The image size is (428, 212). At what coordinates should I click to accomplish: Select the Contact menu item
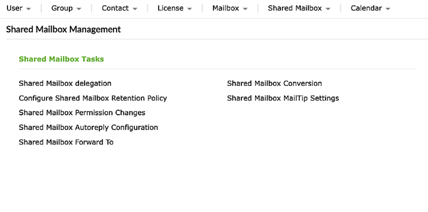pos(115,9)
